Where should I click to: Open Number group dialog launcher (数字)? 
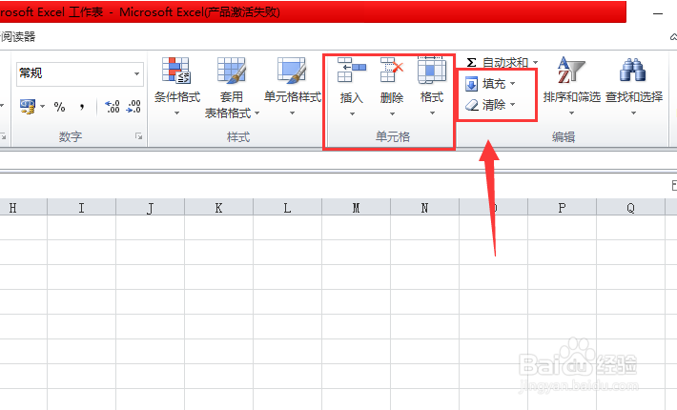click(138, 136)
